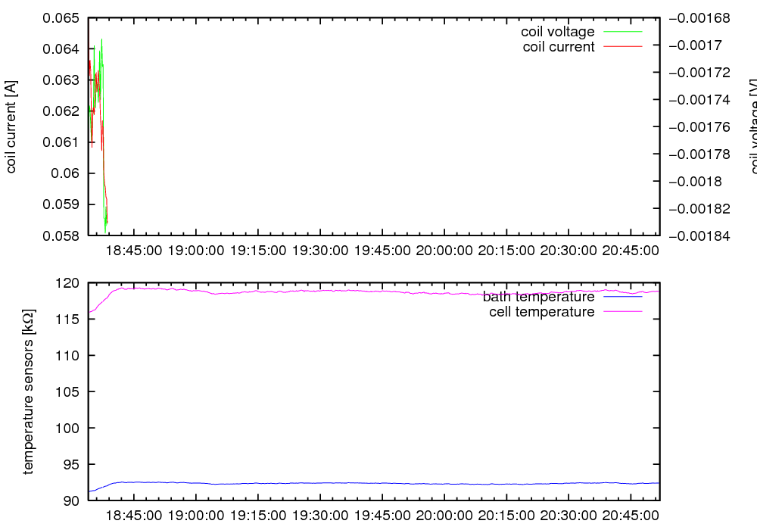Select the 19:00:00 time tick in the upper plot
The image size is (757, 530).
coord(195,250)
